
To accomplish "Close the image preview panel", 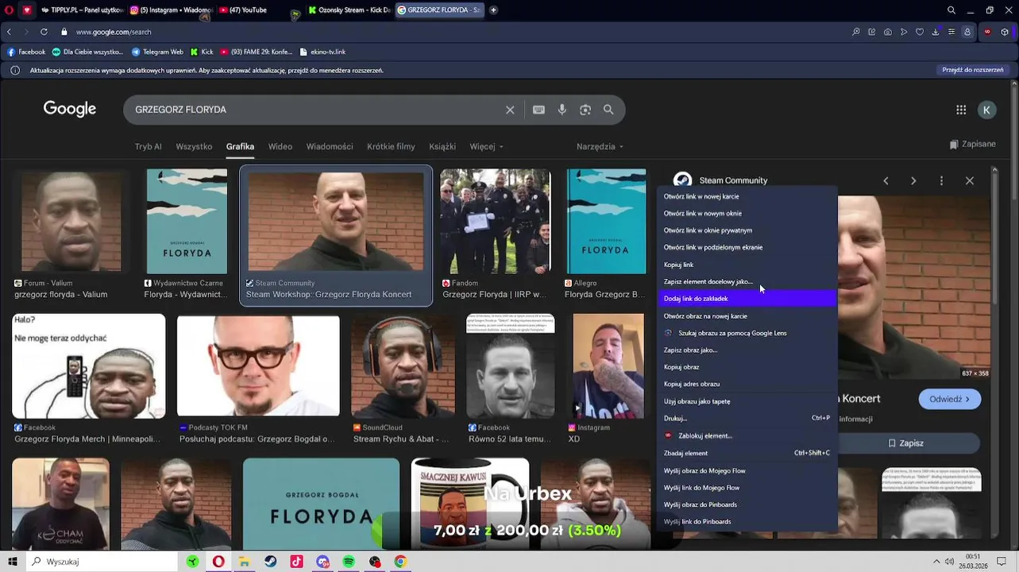I will pyautogui.click(x=970, y=180).
